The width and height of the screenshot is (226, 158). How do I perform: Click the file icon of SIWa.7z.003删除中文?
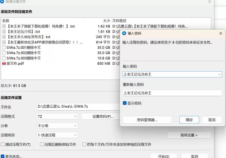point(4,58)
